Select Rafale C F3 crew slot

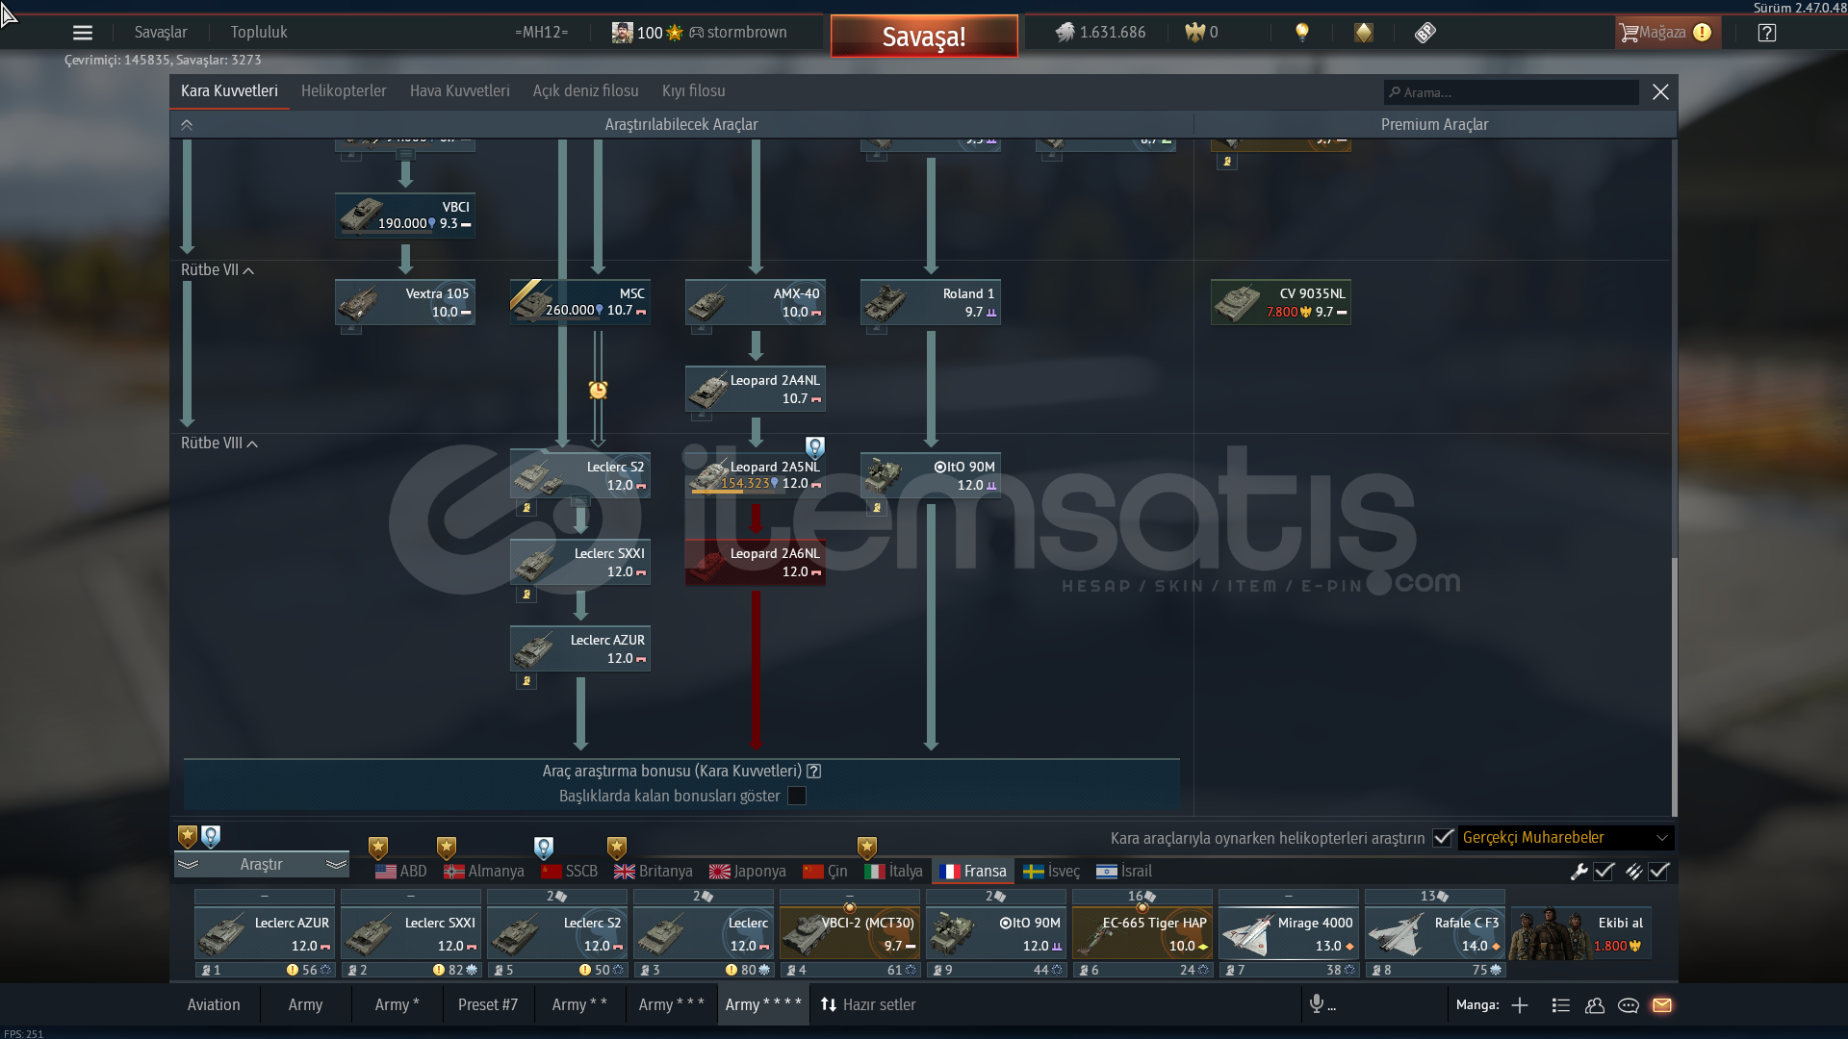pos(1435,934)
